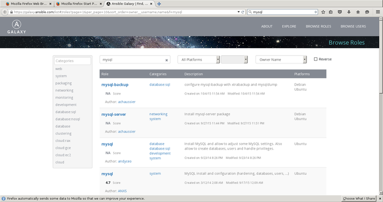This screenshot has height=202, width=383.
Task: Open mysql role by andyceo
Action: (x=107, y=144)
